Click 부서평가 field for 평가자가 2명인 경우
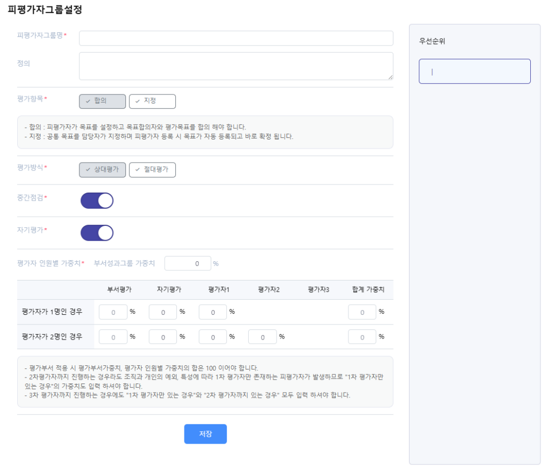This screenshot has width=549, height=472. (113, 337)
